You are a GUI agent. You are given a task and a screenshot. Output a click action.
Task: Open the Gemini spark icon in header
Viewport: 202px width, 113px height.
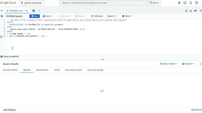click(x=179, y=3)
